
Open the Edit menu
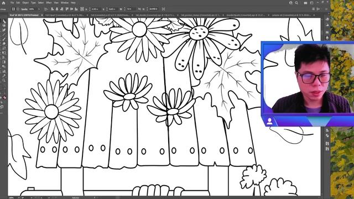click(18, 3)
